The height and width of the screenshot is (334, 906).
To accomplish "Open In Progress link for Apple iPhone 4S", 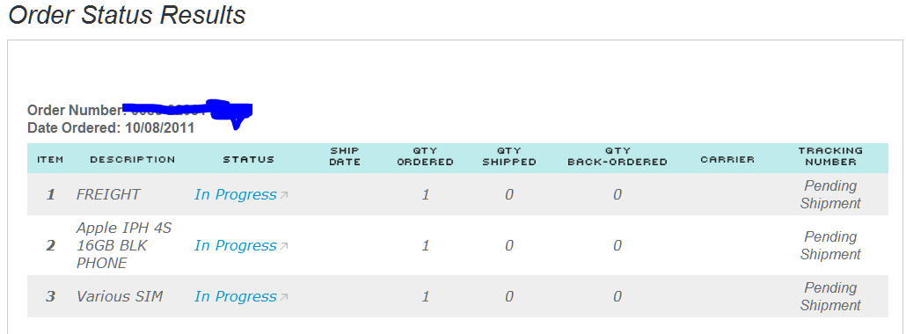I will point(236,246).
